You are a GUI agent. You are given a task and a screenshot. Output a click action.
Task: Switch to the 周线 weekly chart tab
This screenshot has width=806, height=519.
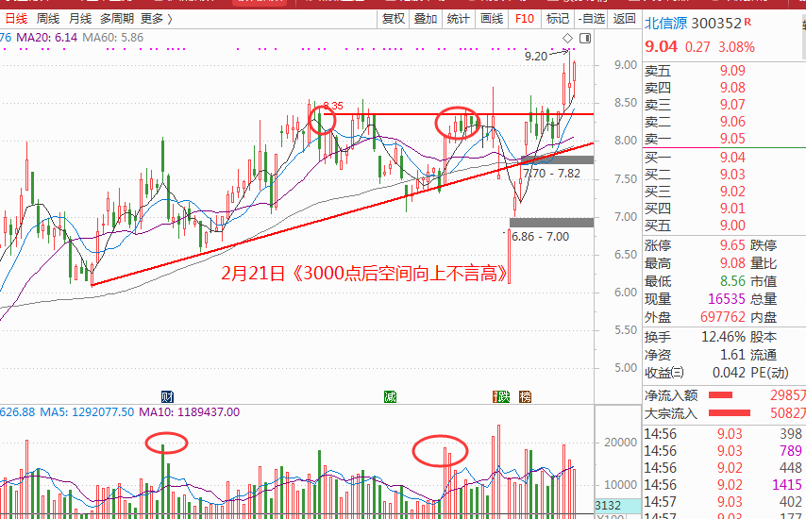coord(48,19)
